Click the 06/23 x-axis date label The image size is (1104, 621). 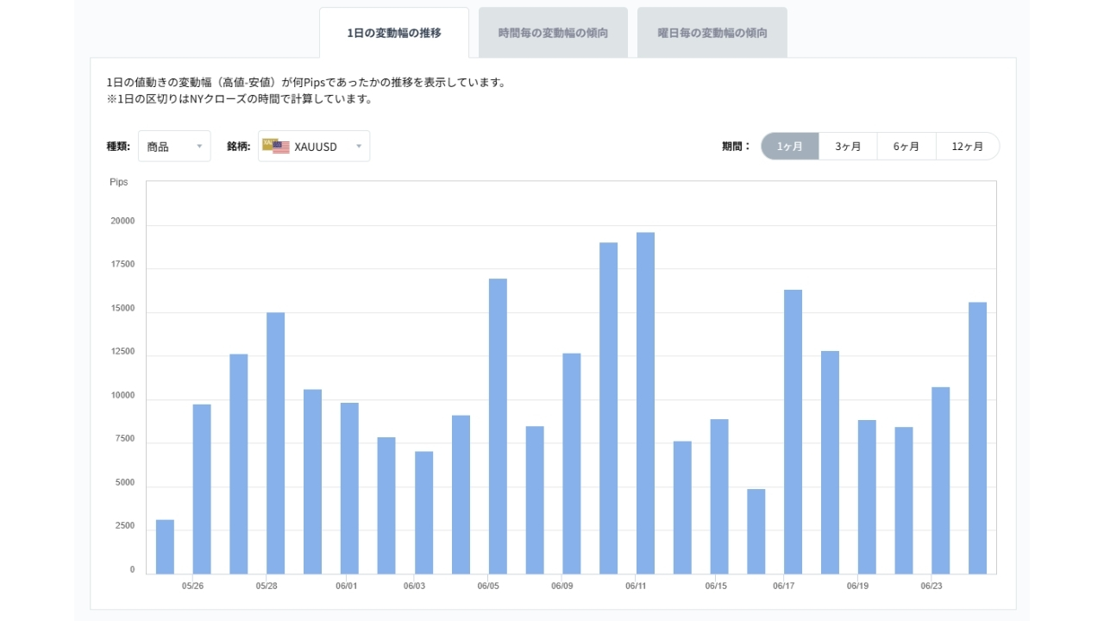click(x=931, y=586)
